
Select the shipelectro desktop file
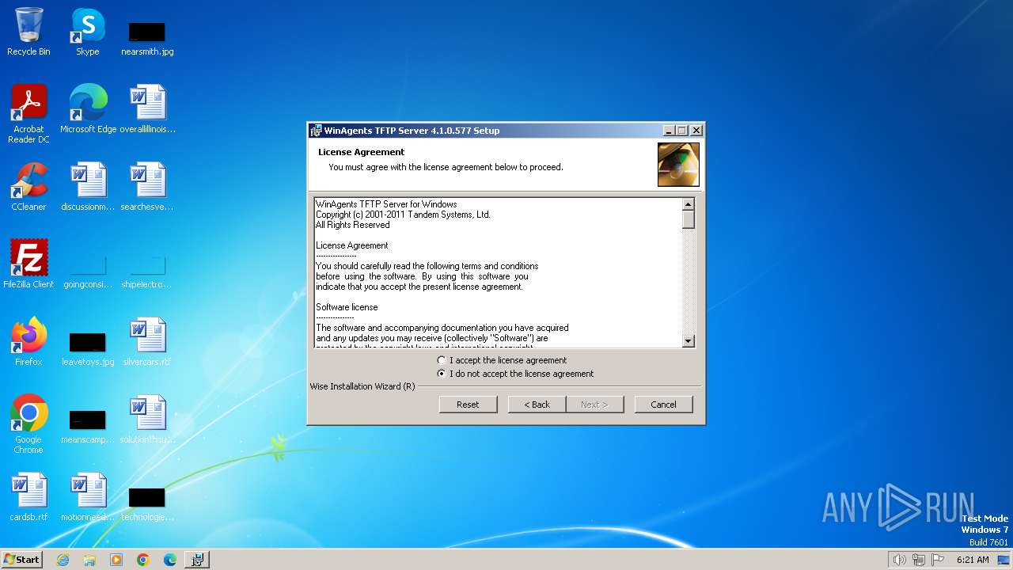click(x=147, y=271)
